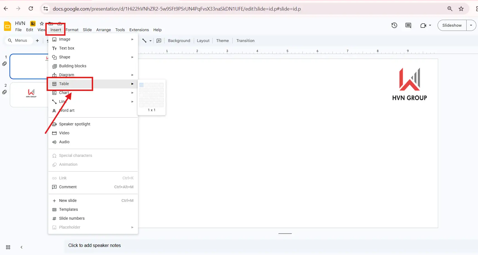Select the 1x1 table grid cell
The height and width of the screenshot is (255, 478).
(142, 85)
